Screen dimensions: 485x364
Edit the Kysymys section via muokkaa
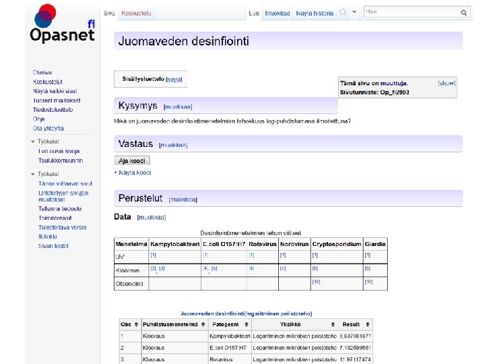coord(178,107)
